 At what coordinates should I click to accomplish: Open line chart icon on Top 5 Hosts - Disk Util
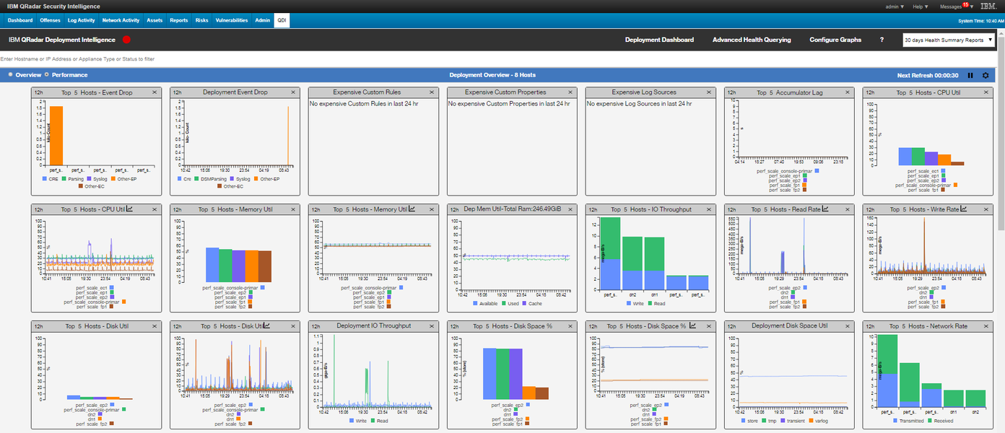266,326
